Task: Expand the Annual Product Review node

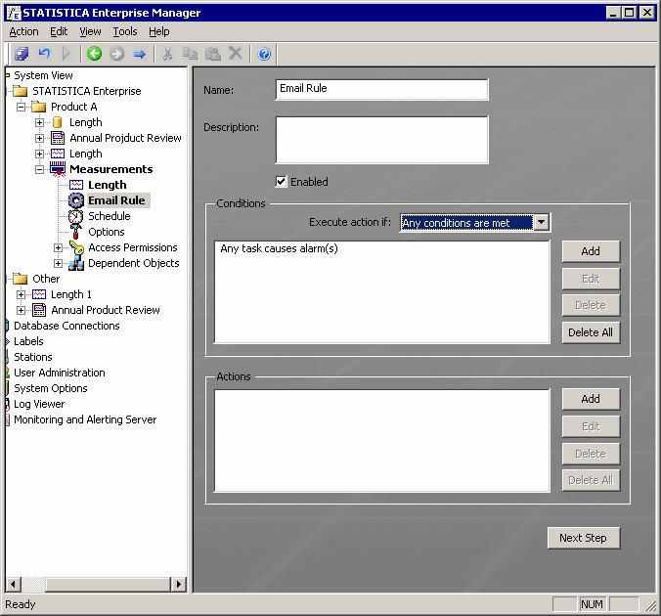Action: 21,310
